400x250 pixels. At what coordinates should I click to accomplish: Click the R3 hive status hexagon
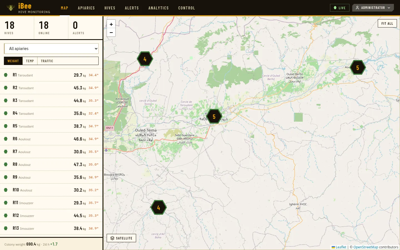click(6, 101)
